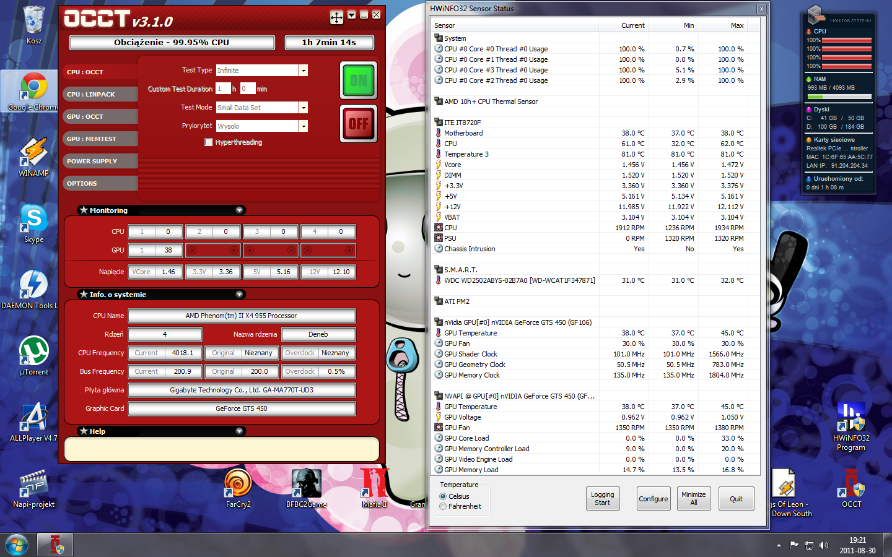Open the Priorytet dropdown
Screen dimensions: 892x557
point(304,126)
